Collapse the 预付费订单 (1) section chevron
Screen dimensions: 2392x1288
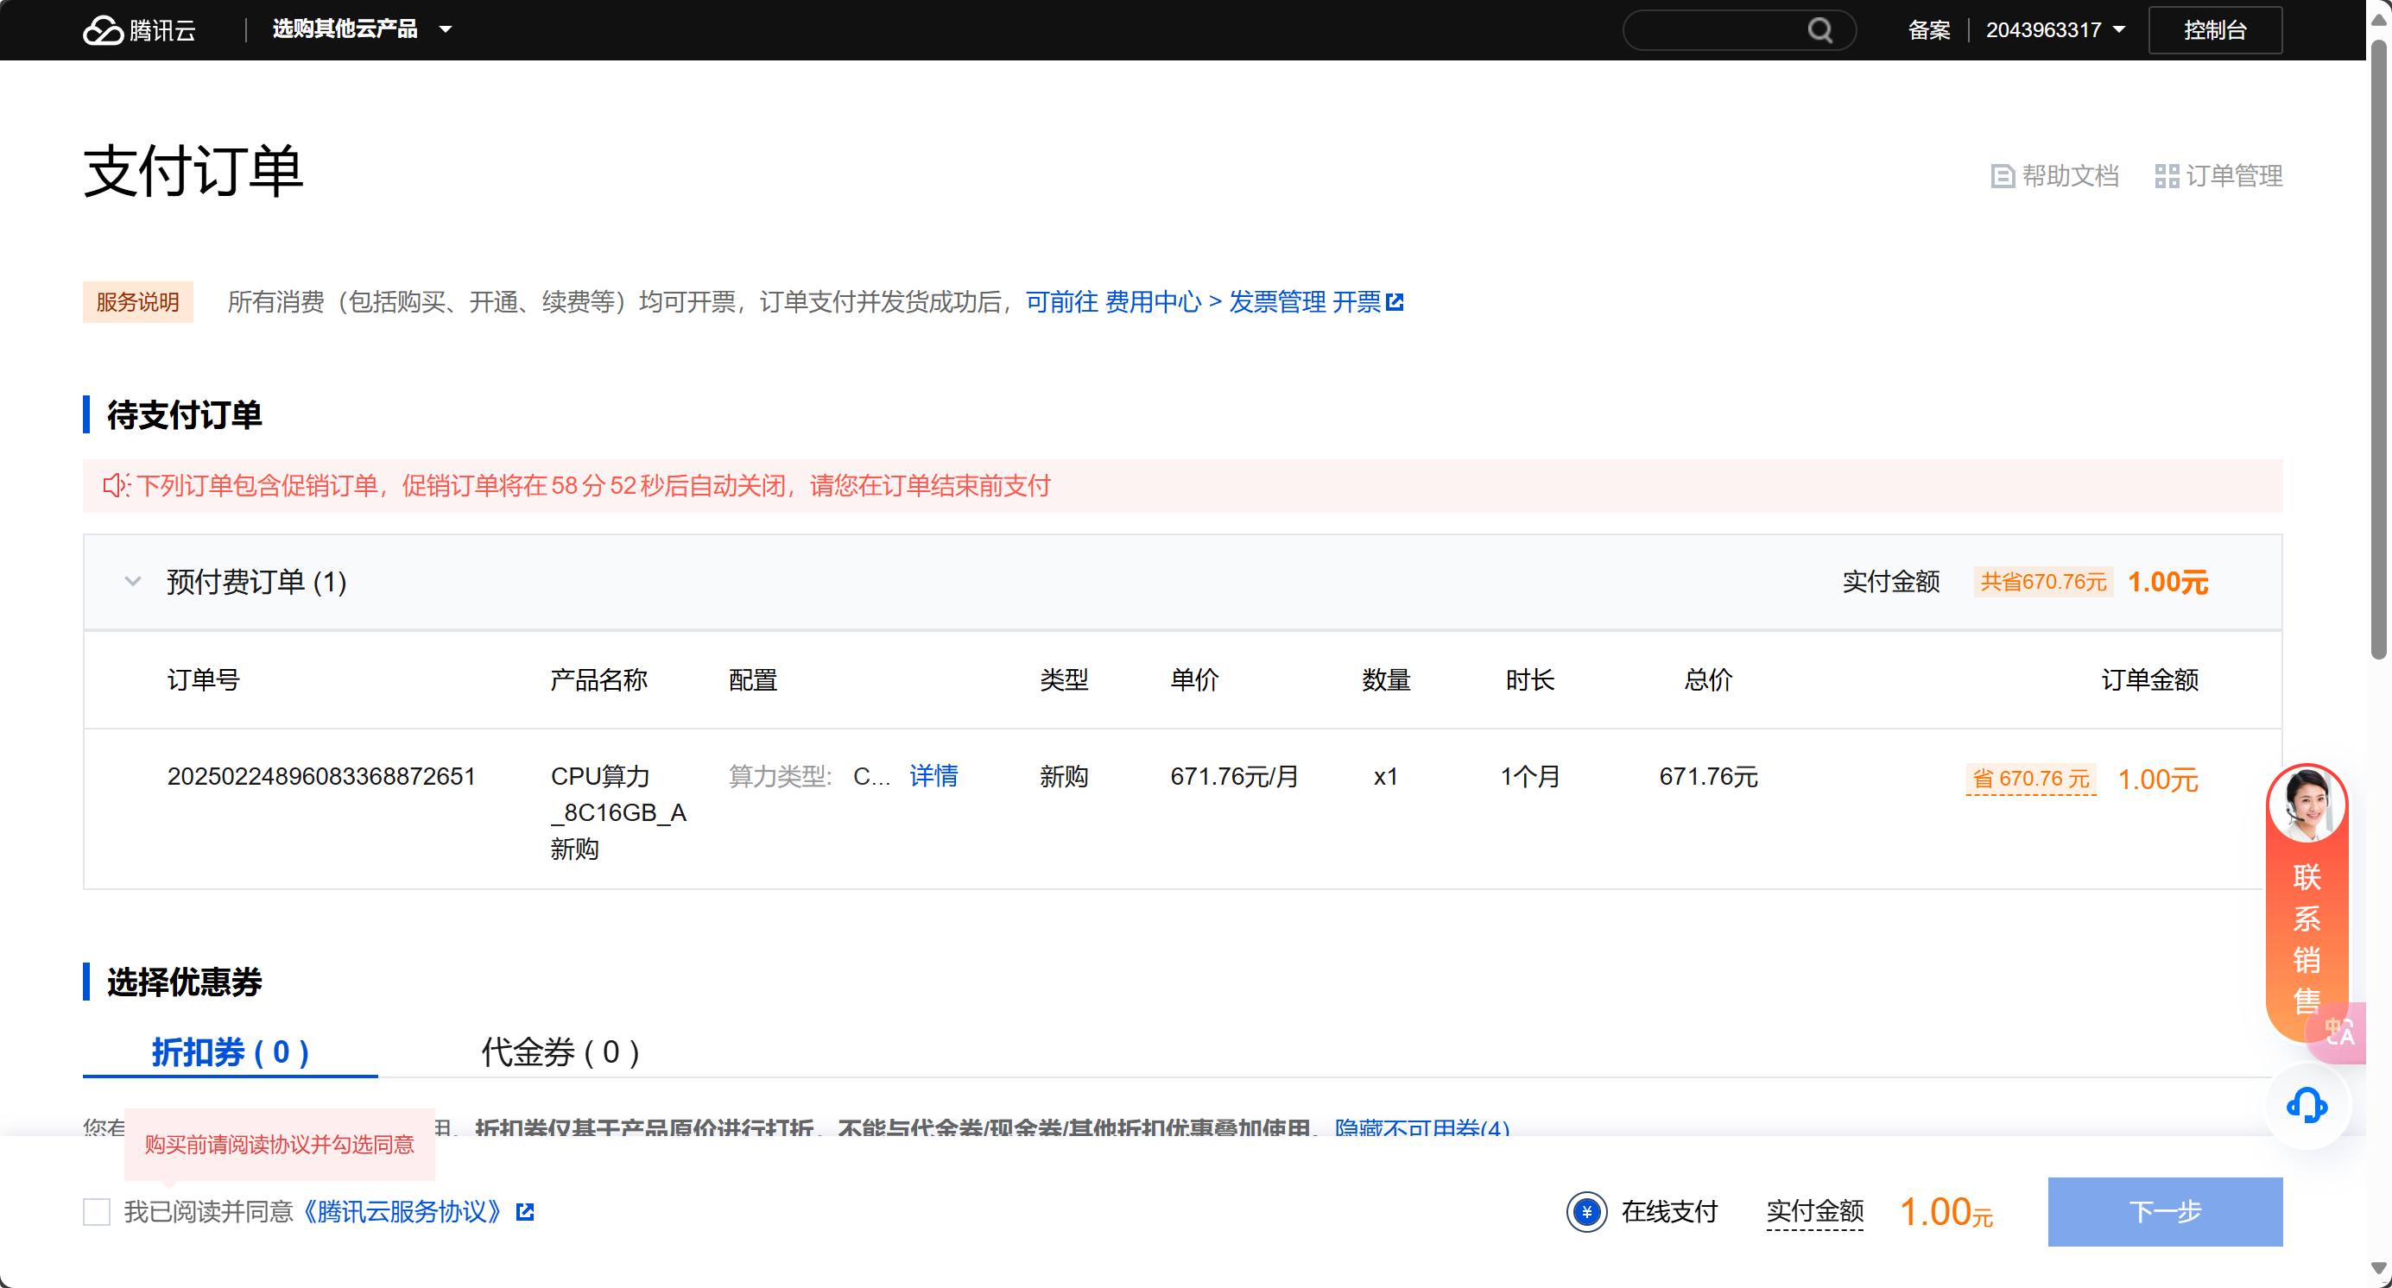click(x=133, y=582)
